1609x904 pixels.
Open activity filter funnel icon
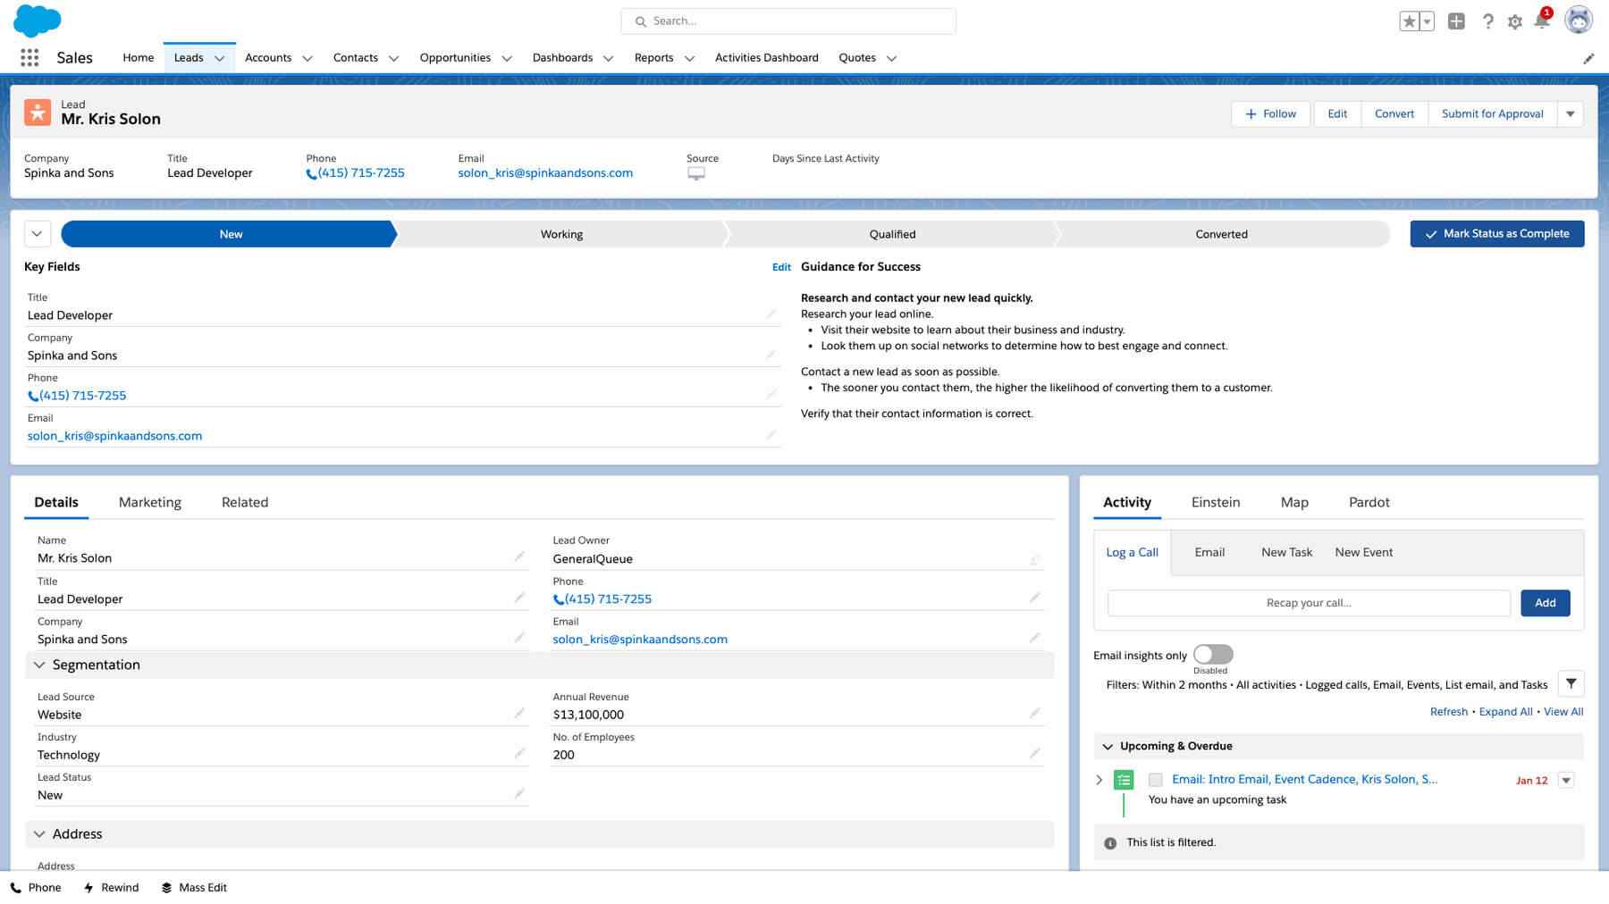click(1571, 683)
